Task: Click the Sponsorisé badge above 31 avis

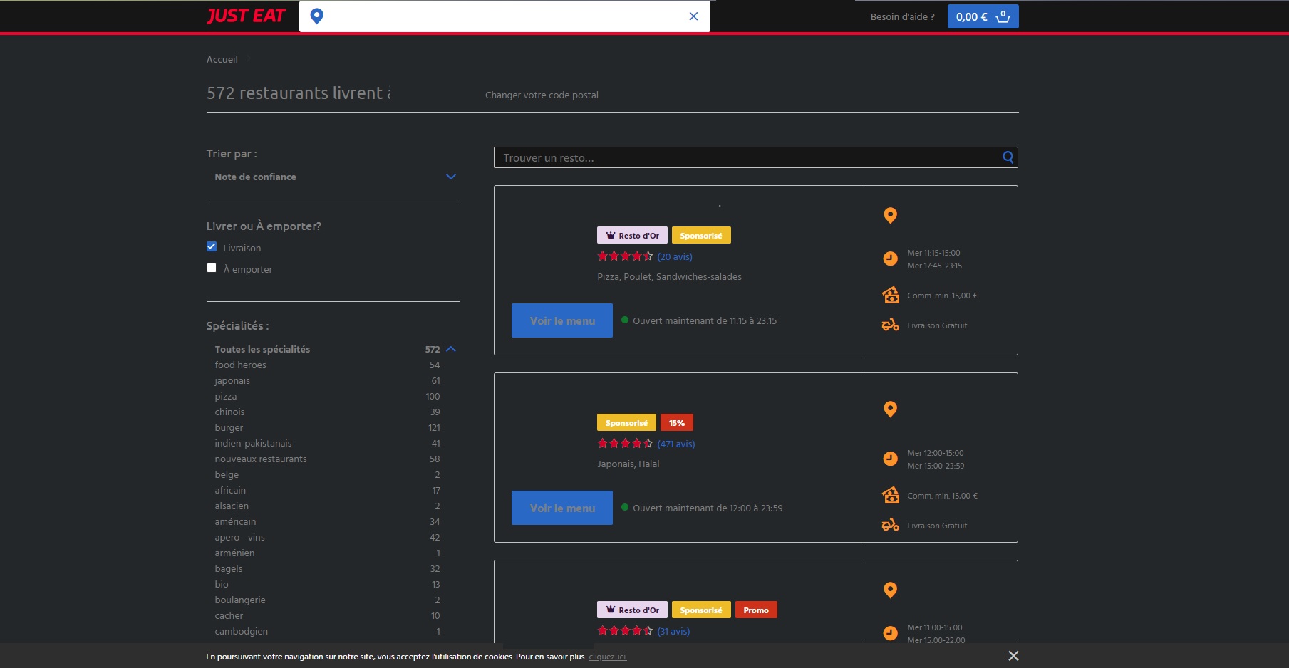Action: 701,610
